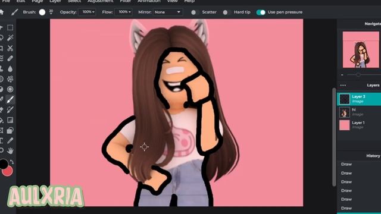This screenshot has height=214, width=381.
Task: Select the Heal bandage tool
Action: click(10, 58)
